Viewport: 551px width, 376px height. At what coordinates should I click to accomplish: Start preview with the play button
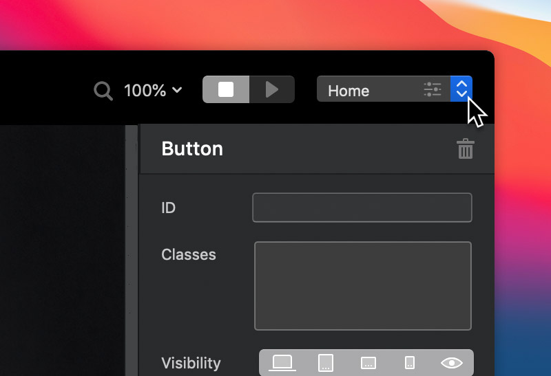[x=272, y=89]
